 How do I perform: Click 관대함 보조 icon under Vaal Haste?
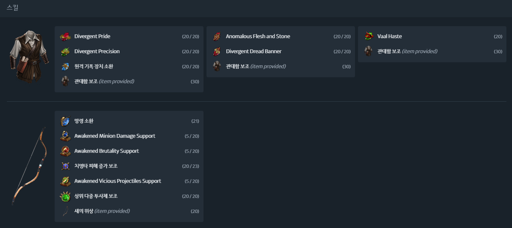coord(369,52)
